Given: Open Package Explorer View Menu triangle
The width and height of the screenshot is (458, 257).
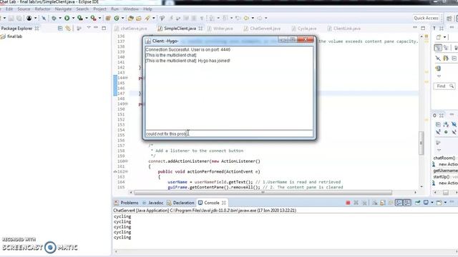Looking at the screenshot, I should tap(89, 28).
